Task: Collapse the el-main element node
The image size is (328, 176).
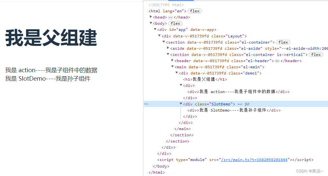Action: point(172,67)
